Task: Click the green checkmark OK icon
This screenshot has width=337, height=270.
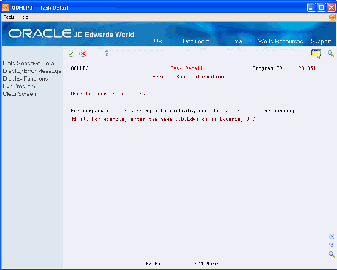Action: click(71, 53)
